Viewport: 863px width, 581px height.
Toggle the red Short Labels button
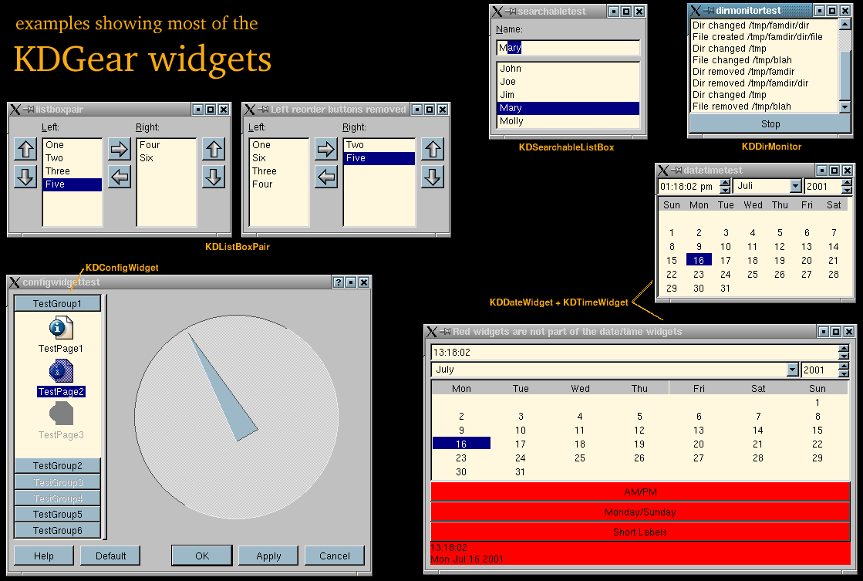(x=641, y=532)
